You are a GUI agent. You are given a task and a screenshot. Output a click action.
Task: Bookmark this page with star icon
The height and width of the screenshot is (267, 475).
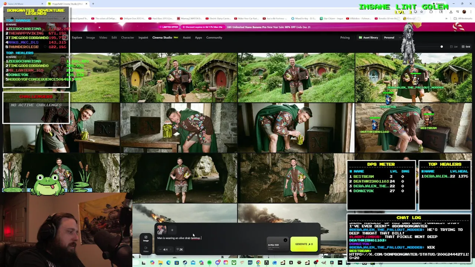(x=421, y=11)
